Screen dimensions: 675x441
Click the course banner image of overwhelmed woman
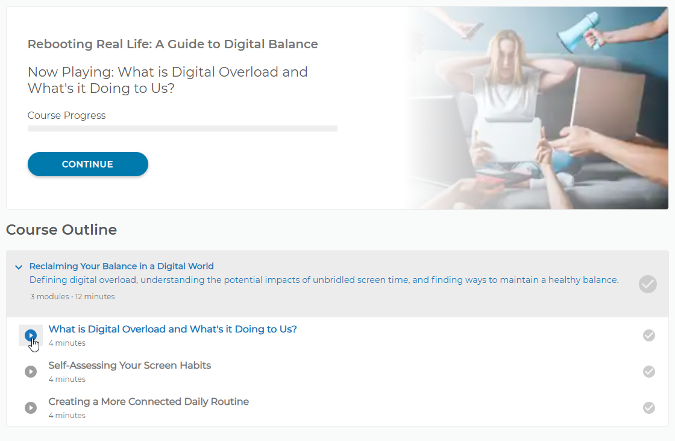pos(536,108)
